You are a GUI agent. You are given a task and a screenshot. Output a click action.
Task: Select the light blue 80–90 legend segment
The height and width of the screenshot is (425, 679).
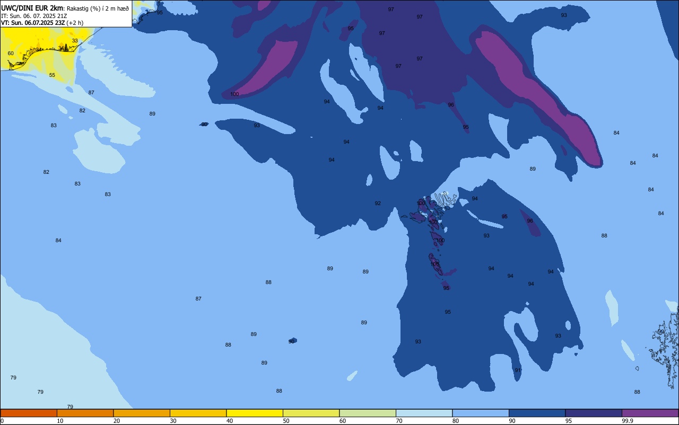[x=481, y=413]
